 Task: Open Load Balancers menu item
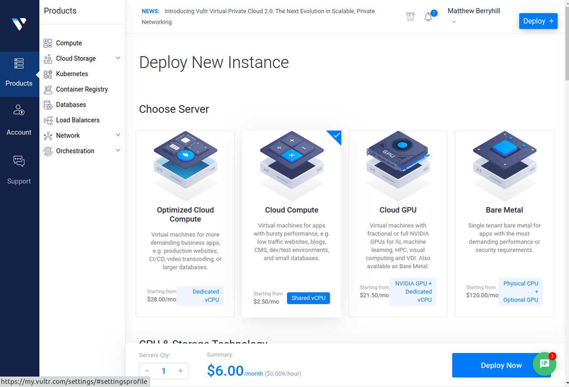78,120
